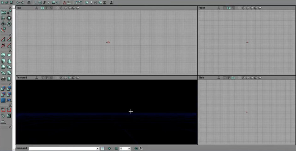Switch Textured viewport to Top (T) mode

tap(43, 78)
